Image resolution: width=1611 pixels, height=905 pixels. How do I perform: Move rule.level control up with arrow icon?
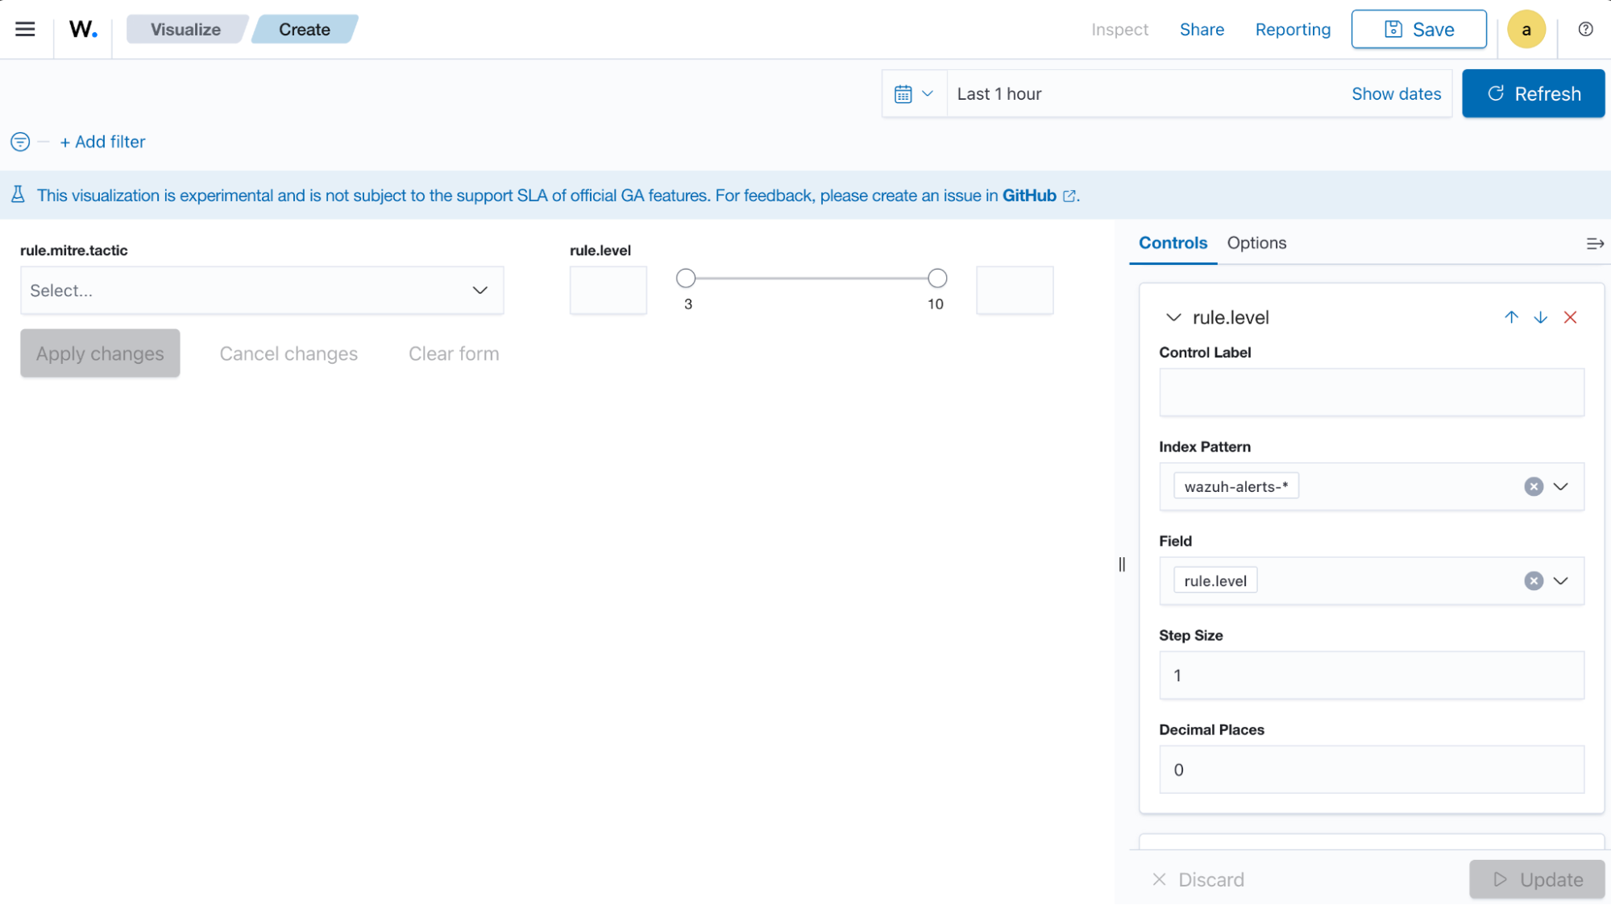click(x=1511, y=317)
